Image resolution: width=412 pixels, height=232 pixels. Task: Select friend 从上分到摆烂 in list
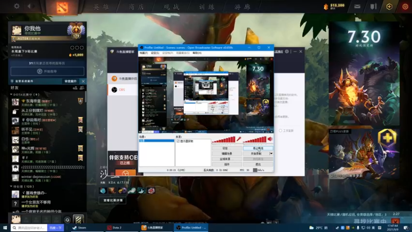tap(47, 112)
